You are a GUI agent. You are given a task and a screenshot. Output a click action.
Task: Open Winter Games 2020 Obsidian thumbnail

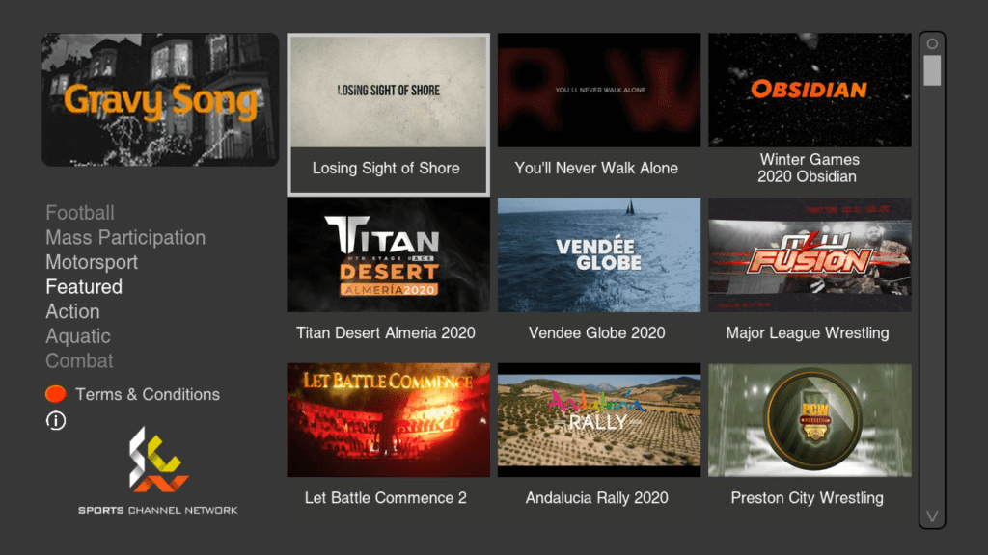(x=809, y=91)
